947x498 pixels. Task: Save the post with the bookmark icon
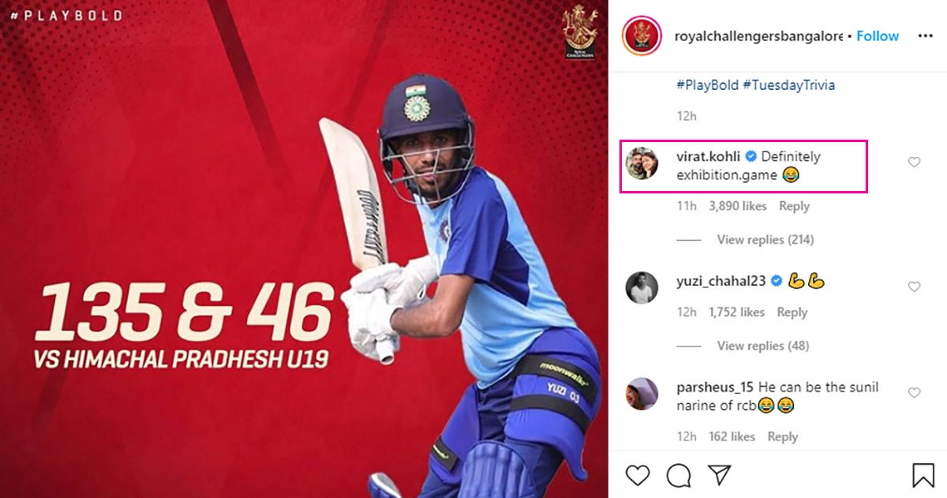click(923, 474)
